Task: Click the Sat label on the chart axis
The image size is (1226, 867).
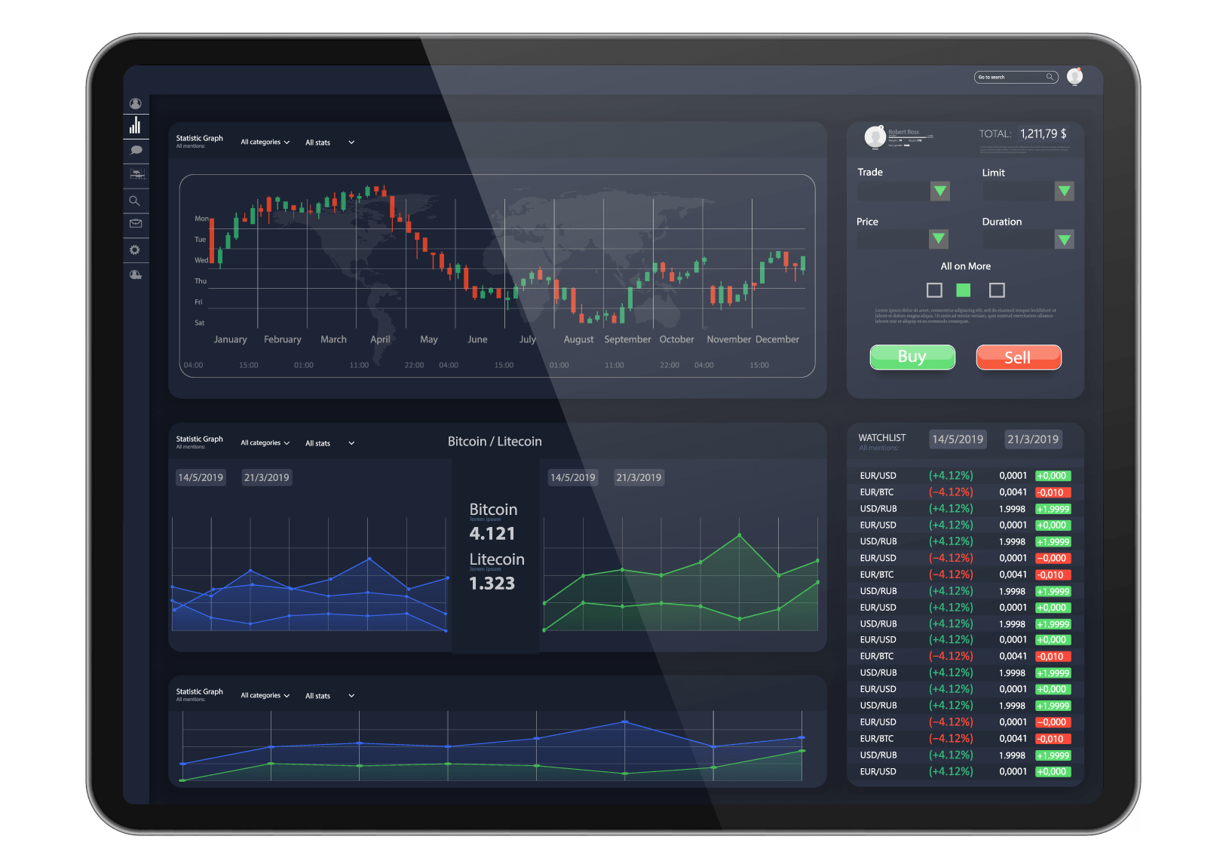Action: (199, 323)
